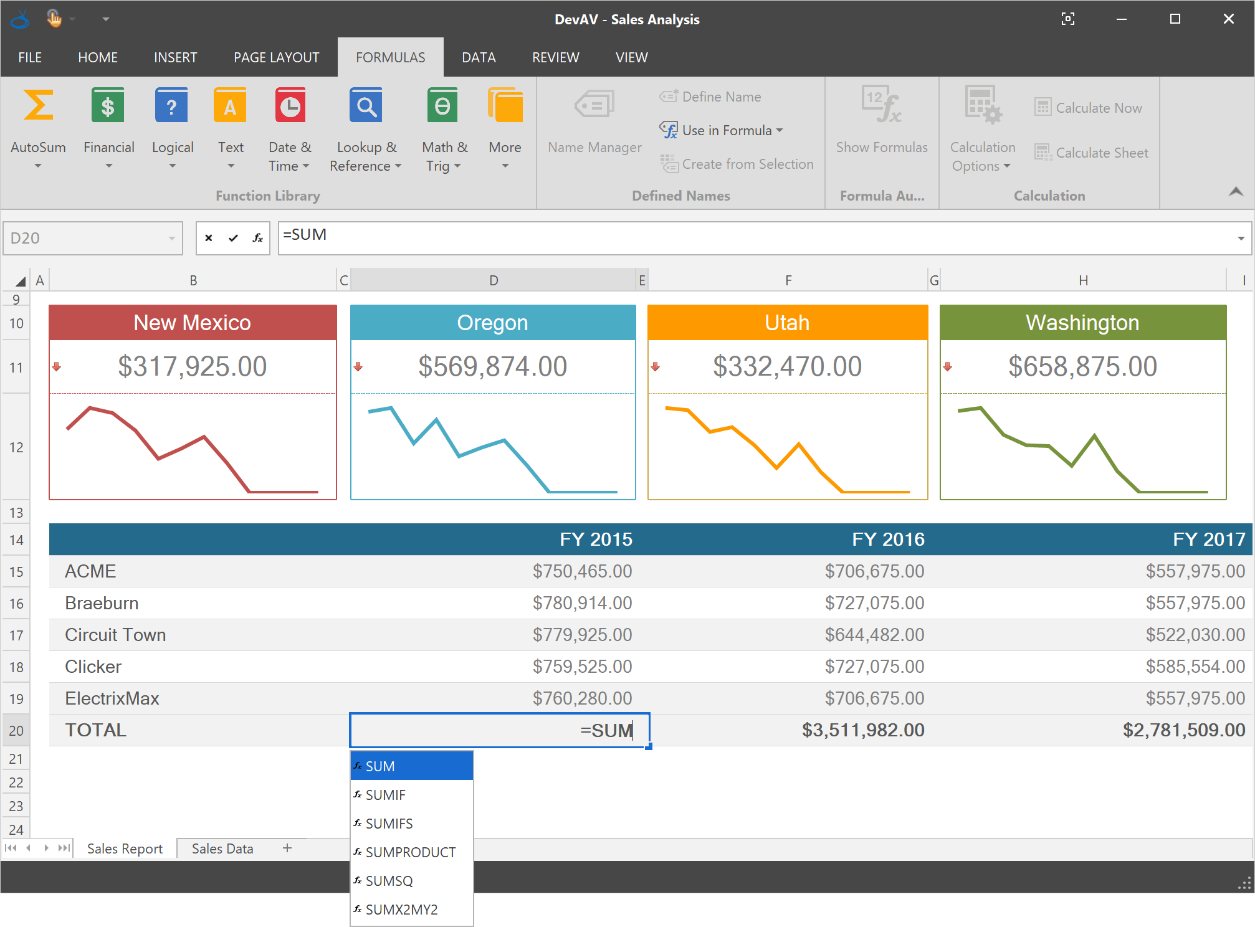Open Insert Function fx button
The width and height of the screenshot is (1255, 927).
257,238
